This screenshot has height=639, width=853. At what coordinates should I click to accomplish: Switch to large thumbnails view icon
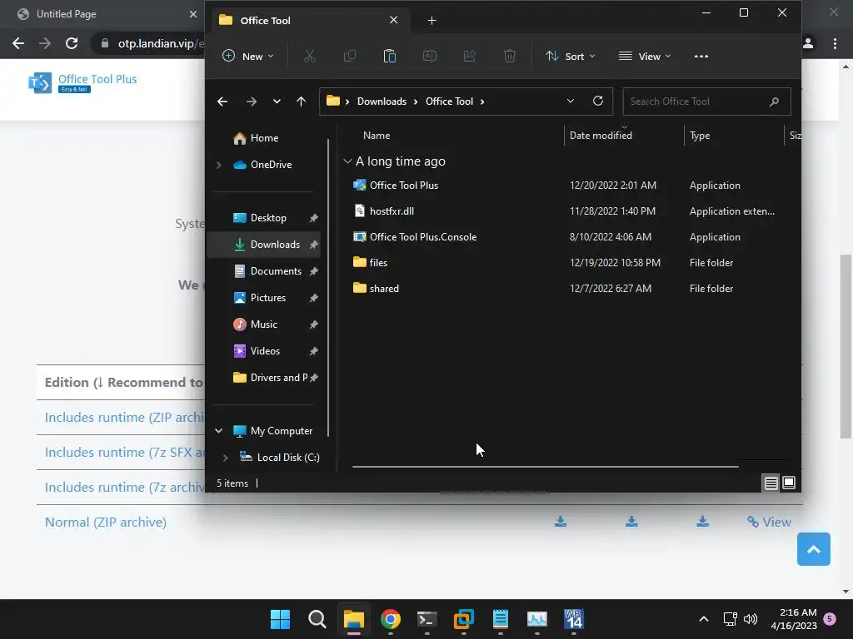click(789, 483)
